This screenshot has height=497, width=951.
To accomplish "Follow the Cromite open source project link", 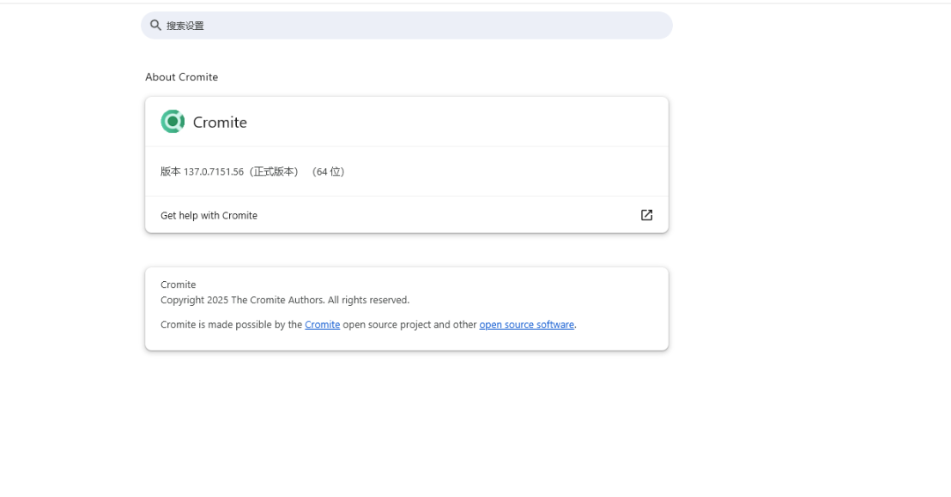I will tap(322, 325).
